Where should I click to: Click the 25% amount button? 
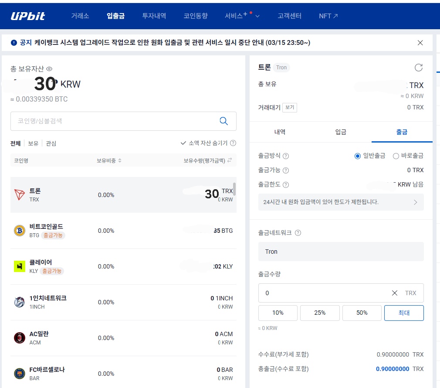coord(320,313)
